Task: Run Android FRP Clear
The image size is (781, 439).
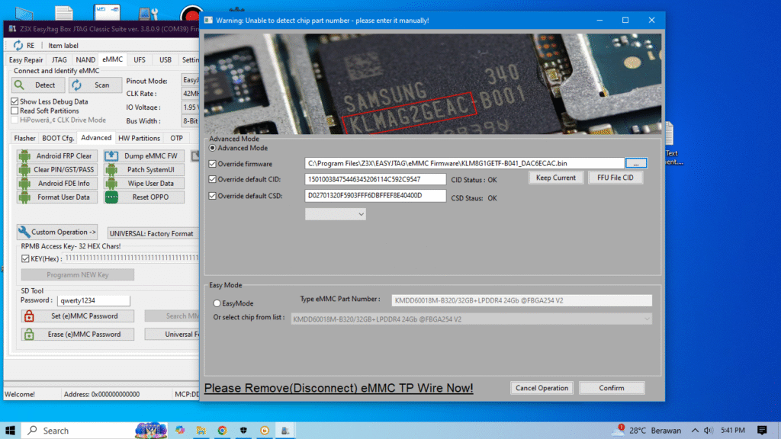Action: click(56, 155)
